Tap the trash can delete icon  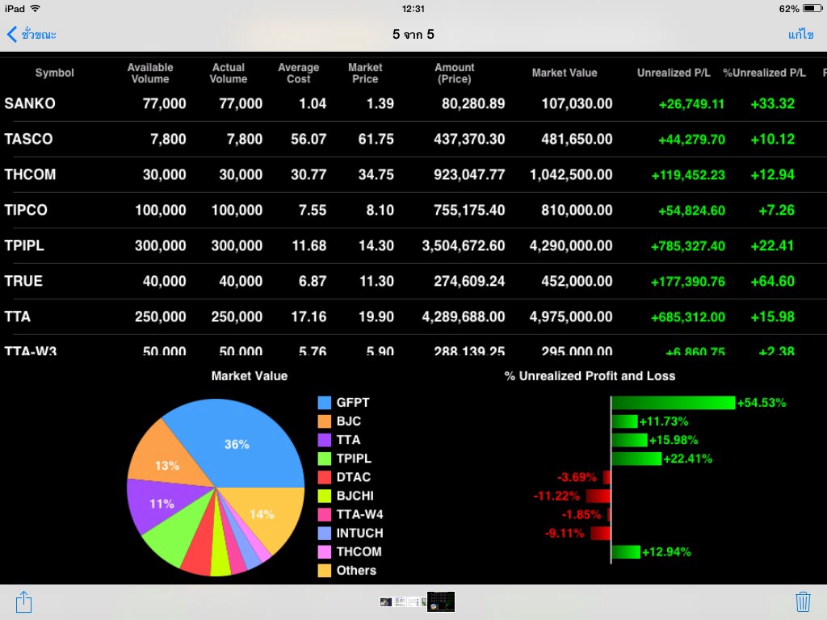coord(803,601)
